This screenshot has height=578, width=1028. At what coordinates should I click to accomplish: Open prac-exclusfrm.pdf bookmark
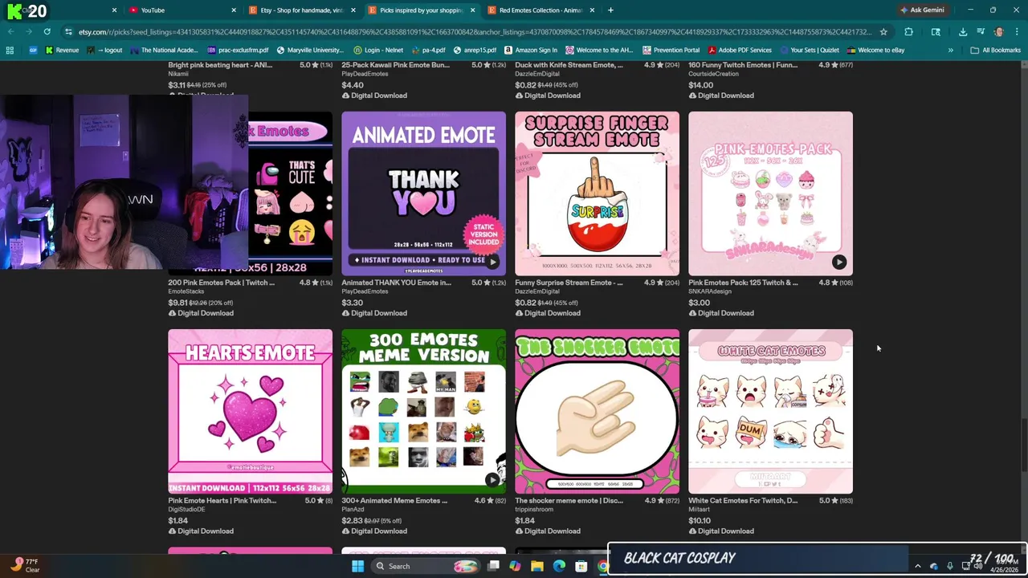pos(237,50)
